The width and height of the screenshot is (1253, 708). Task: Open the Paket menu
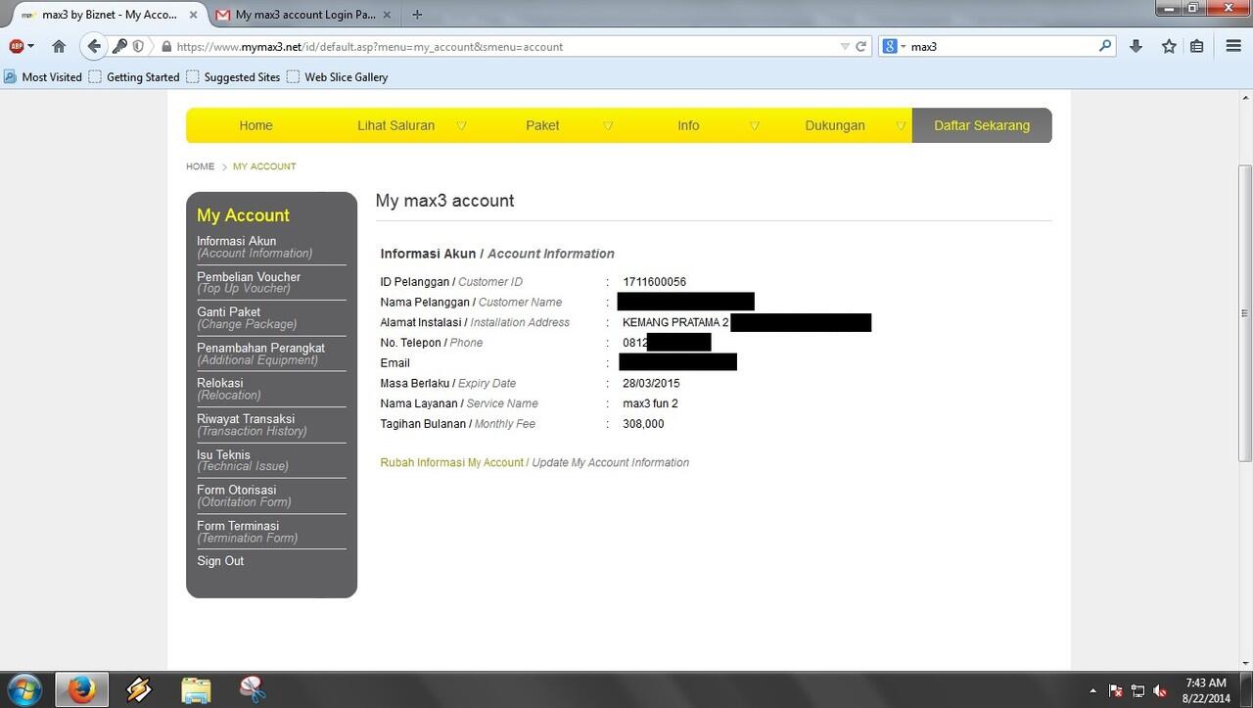(x=542, y=125)
